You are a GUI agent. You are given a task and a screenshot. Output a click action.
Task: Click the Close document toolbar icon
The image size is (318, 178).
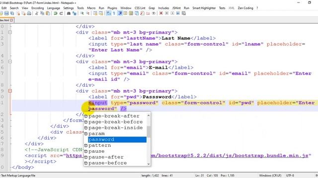[18, 13]
